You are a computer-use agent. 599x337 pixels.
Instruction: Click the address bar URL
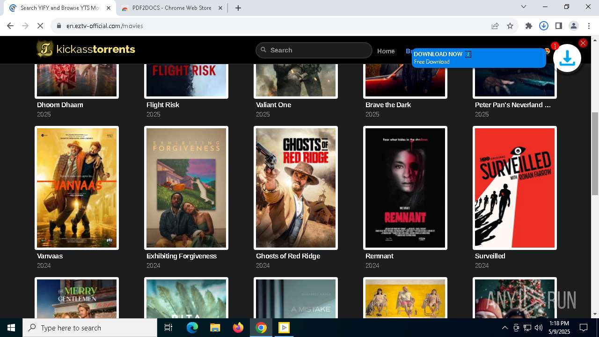pos(105,26)
